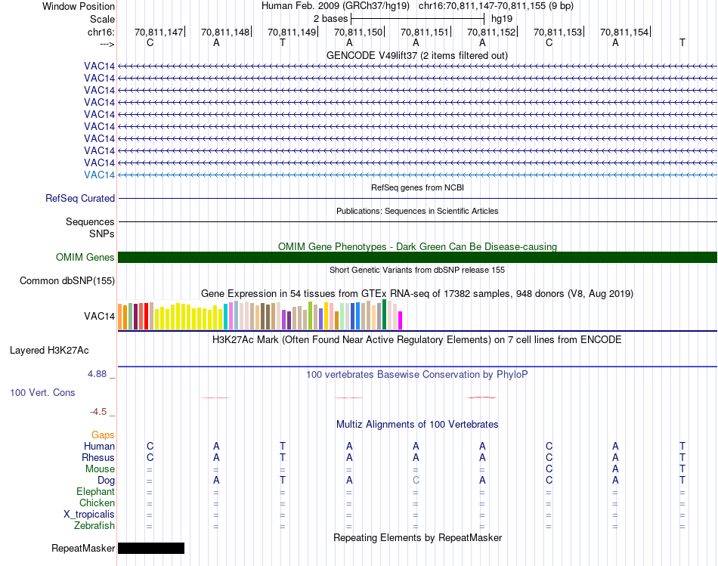Select the Human alignment row label
Viewport: 718px width, 566px height.
click(99, 446)
